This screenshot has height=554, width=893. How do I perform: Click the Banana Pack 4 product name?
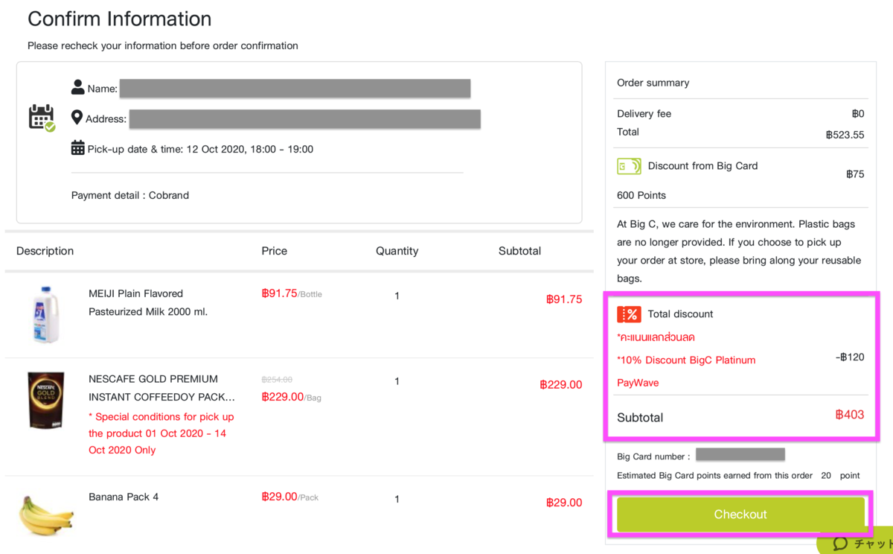coord(124,497)
